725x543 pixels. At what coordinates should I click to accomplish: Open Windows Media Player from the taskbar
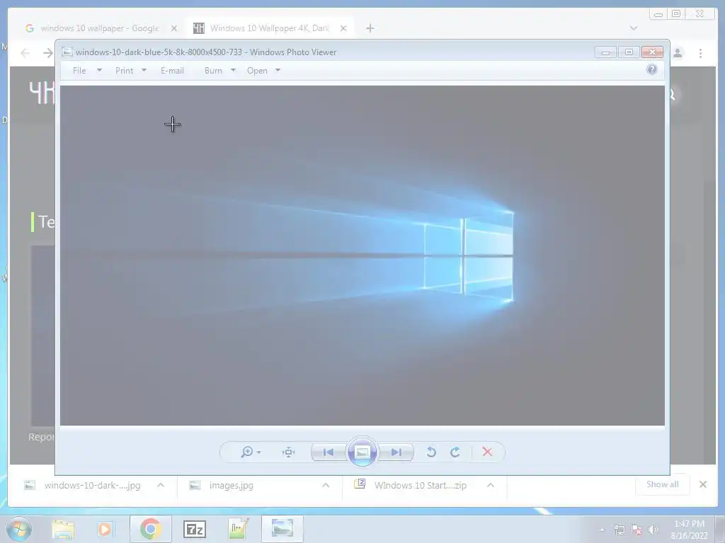pos(105,529)
